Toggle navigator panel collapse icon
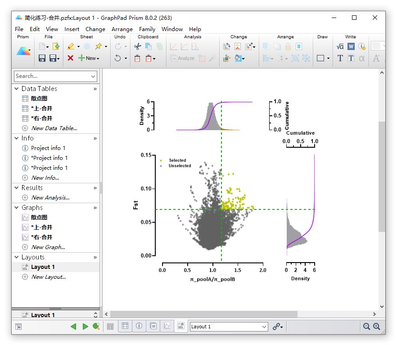 tap(18, 327)
